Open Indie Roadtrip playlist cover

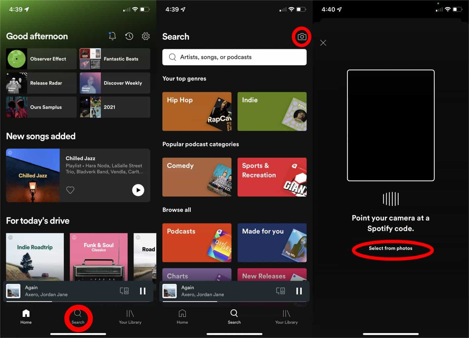pyautogui.click(x=35, y=257)
